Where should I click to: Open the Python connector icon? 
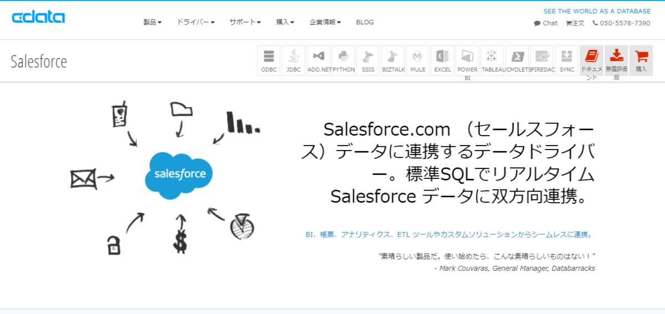[x=344, y=60]
